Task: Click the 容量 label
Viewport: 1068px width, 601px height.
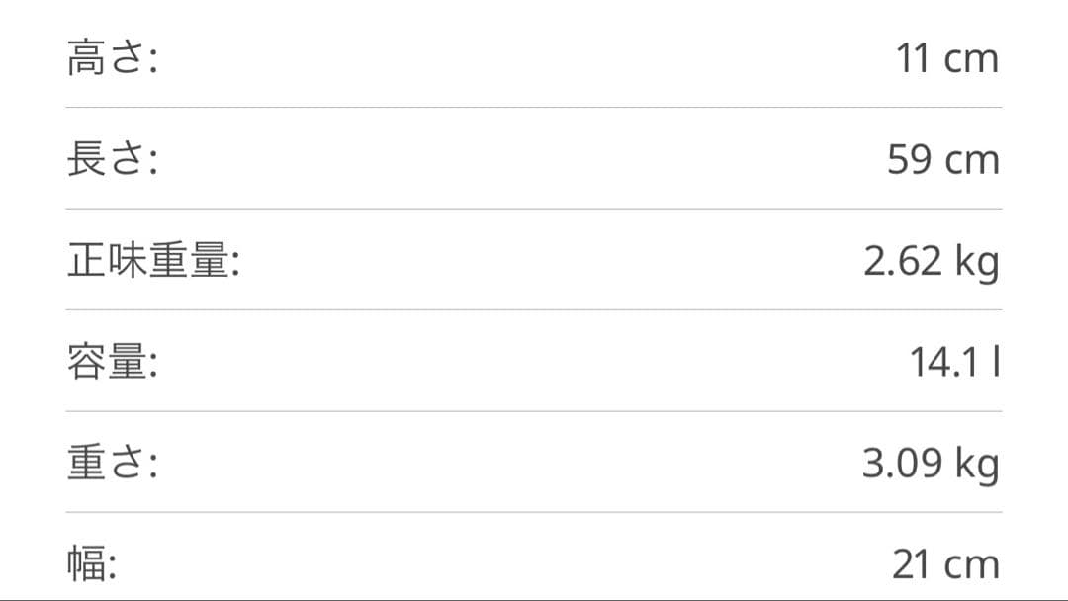Action: [x=113, y=363]
